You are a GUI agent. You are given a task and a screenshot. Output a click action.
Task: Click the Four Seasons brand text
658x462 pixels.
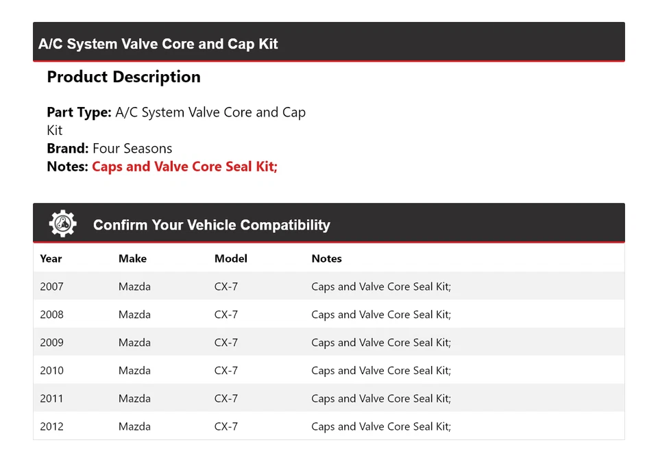tap(132, 149)
